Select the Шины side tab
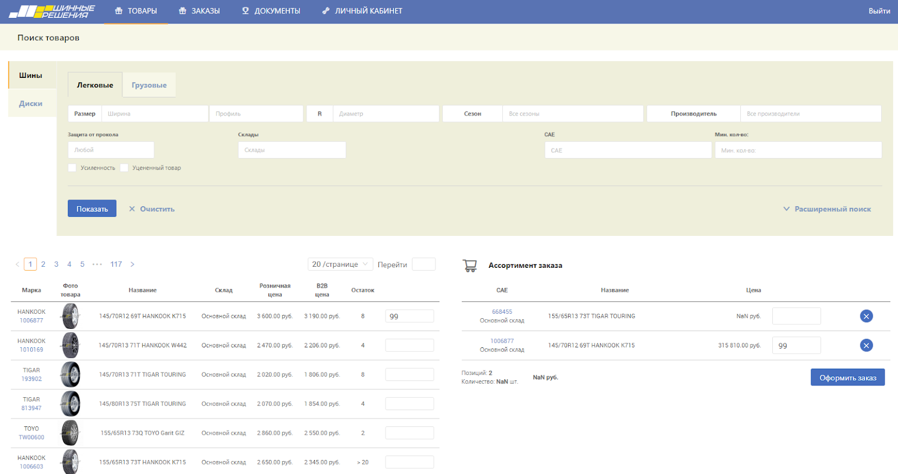Screen dimensions: 898x474 point(31,75)
